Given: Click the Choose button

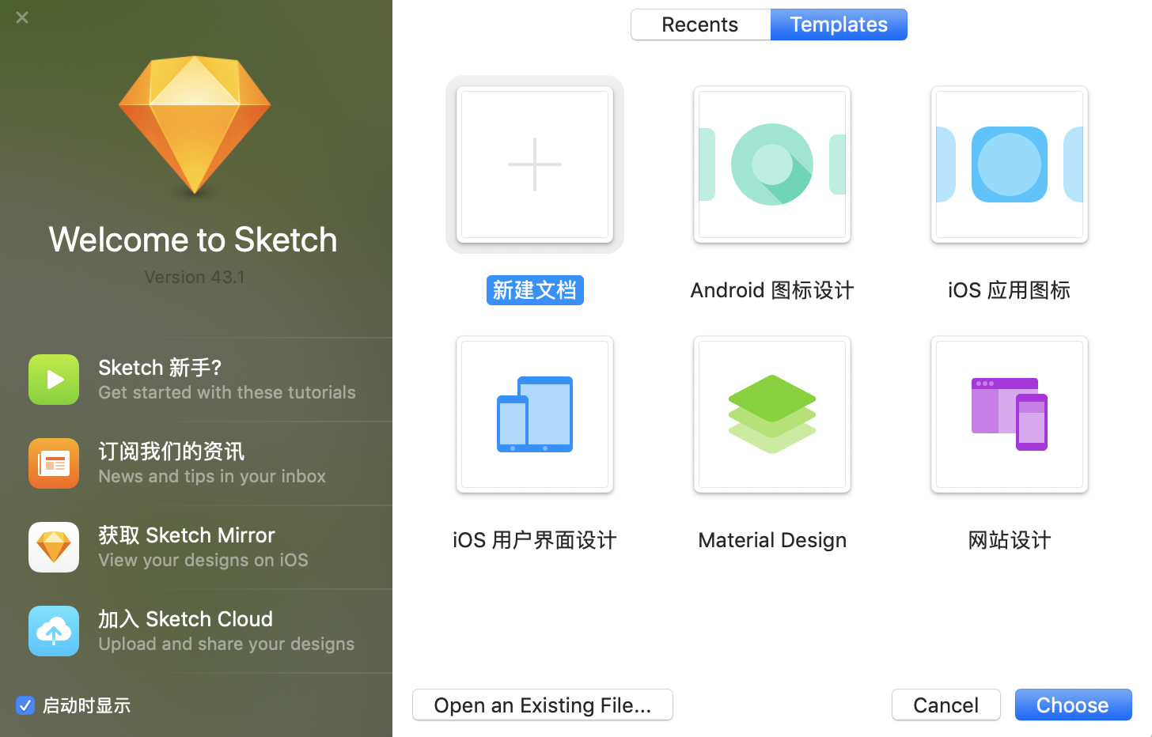Looking at the screenshot, I should [x=1073, y=705].
